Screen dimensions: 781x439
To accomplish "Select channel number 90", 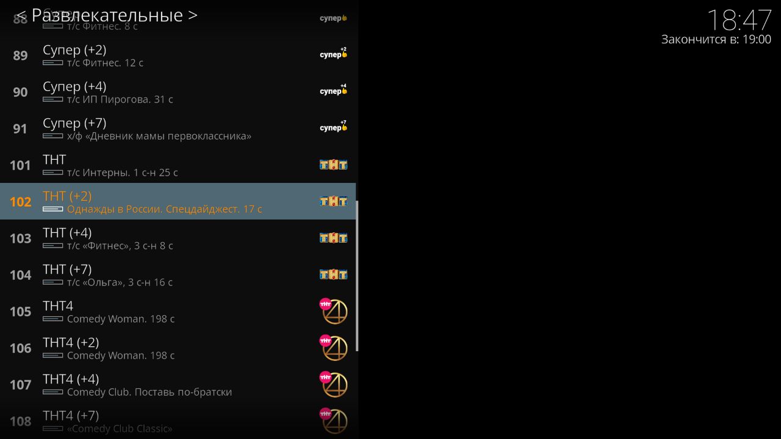I will point(20,92).
